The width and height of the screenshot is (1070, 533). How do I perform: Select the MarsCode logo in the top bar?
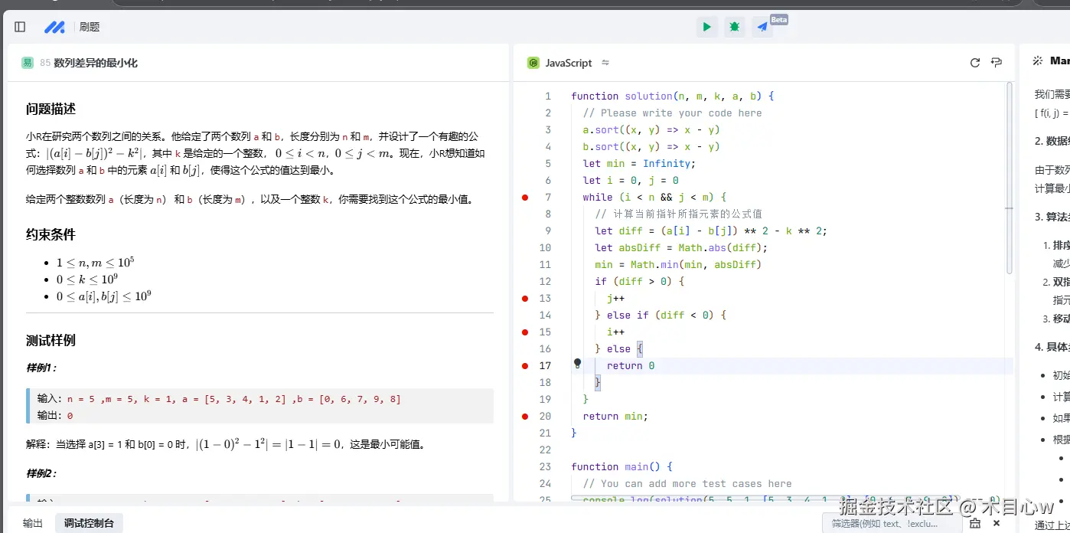coord(54,26)
